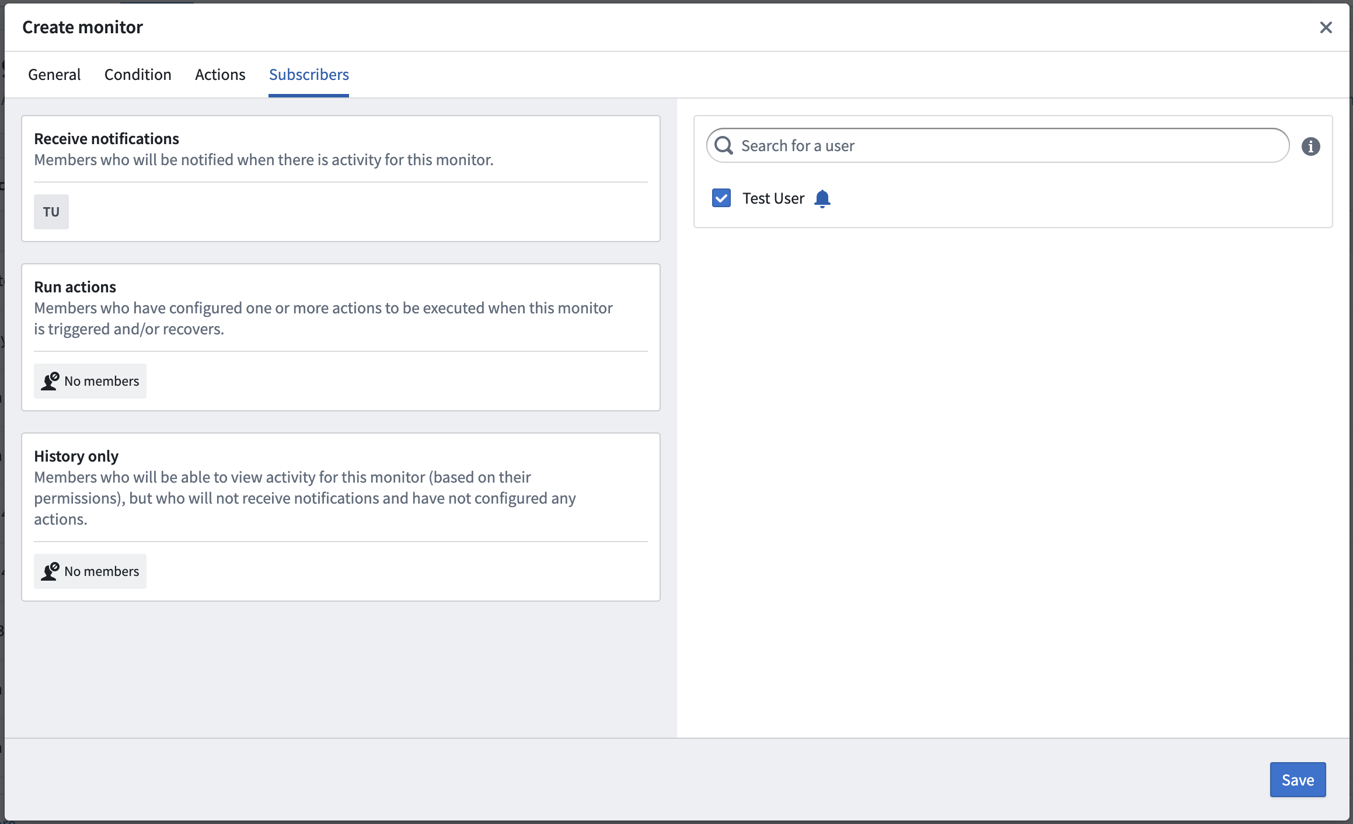Click the TU member badge
The height and width of the screenshot is (824, 1353).
[x=51, y=212]
